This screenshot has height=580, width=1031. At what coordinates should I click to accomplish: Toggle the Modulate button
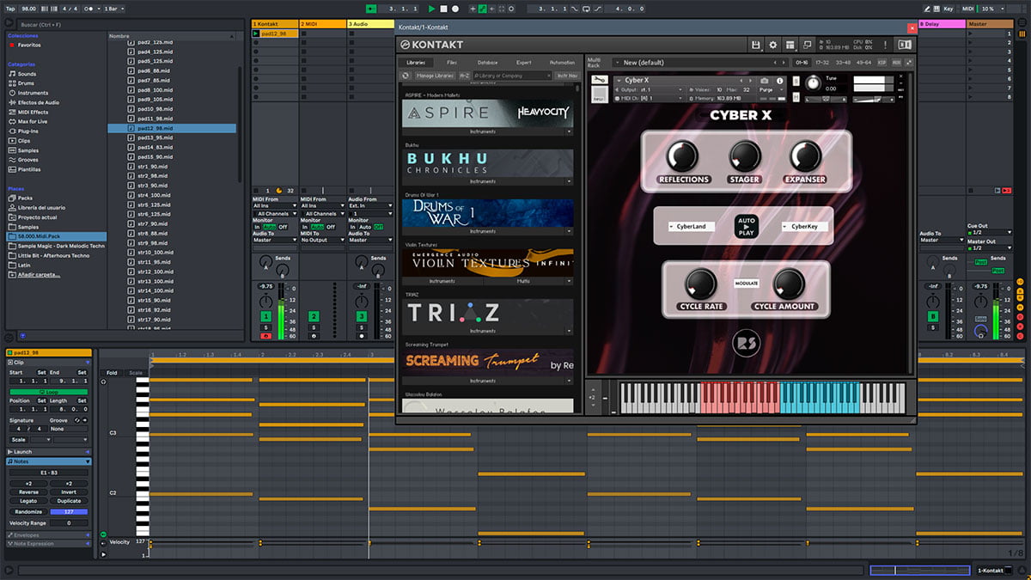746,283
